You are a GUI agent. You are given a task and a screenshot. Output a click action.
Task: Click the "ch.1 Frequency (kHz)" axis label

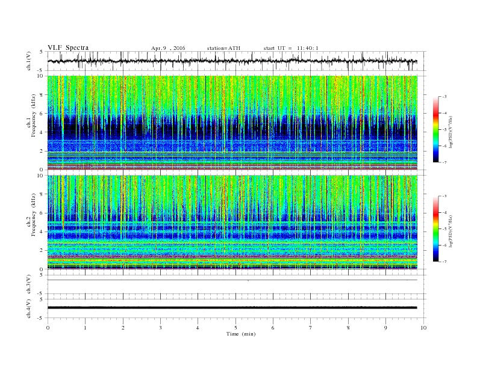click(x=31, y=115)
